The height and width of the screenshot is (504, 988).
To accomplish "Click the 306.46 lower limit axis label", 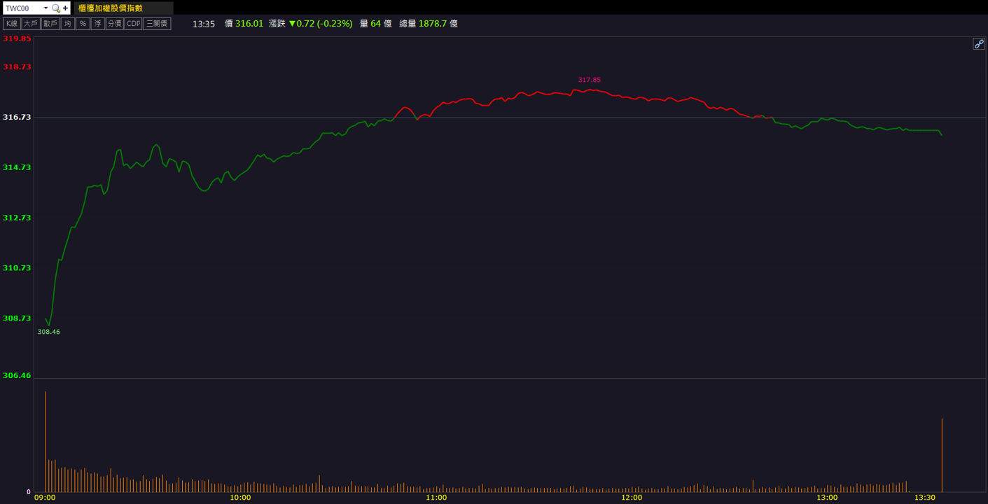I will (x=17, y=375).
